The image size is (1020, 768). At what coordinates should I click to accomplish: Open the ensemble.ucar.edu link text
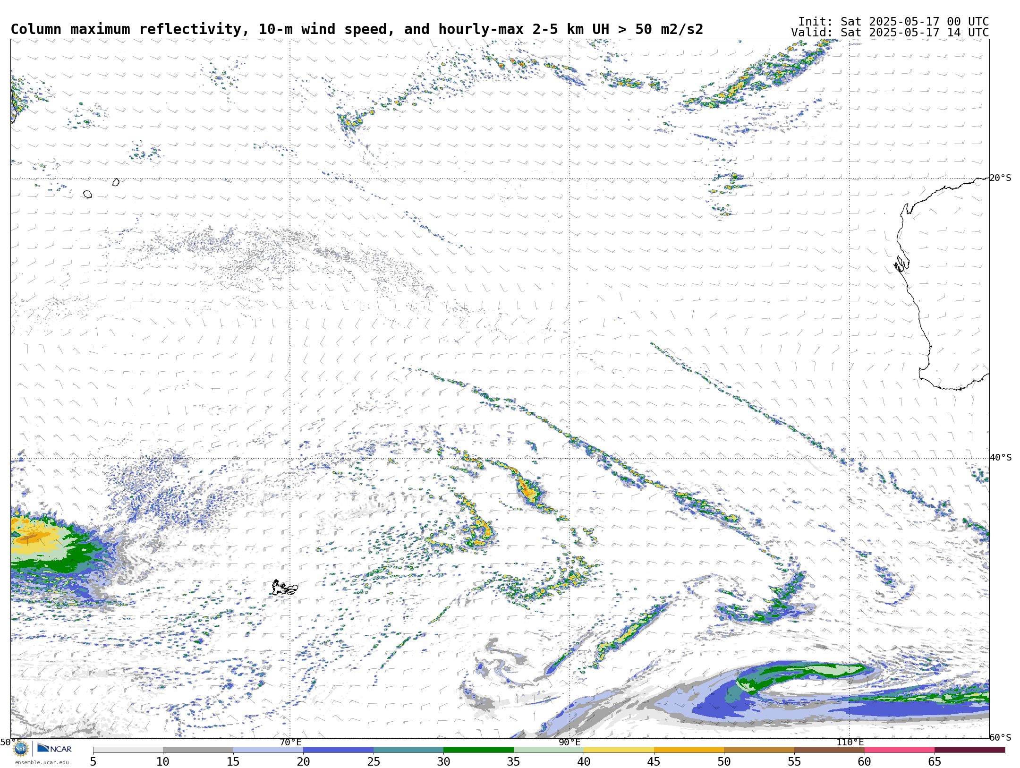(42, 762)
